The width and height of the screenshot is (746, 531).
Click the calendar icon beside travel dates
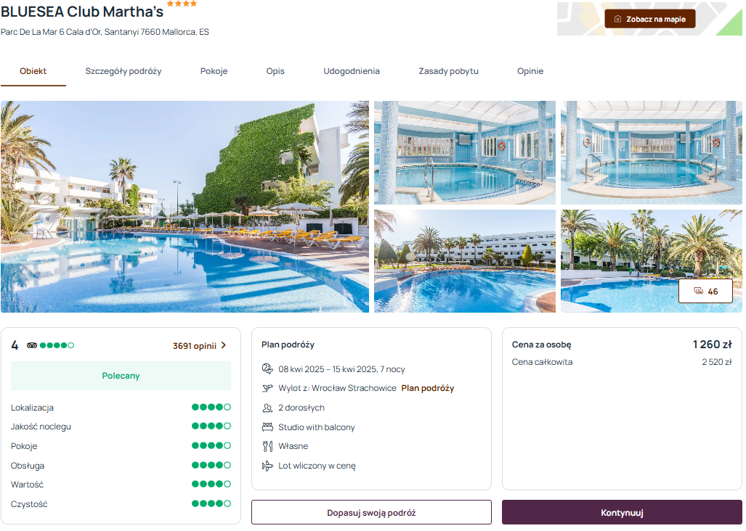(268, 370)
